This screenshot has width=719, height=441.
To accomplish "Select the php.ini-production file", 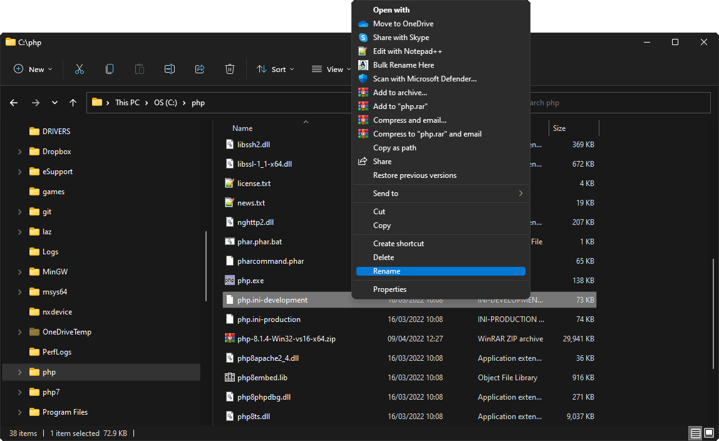I will click(x=410, y=319).
